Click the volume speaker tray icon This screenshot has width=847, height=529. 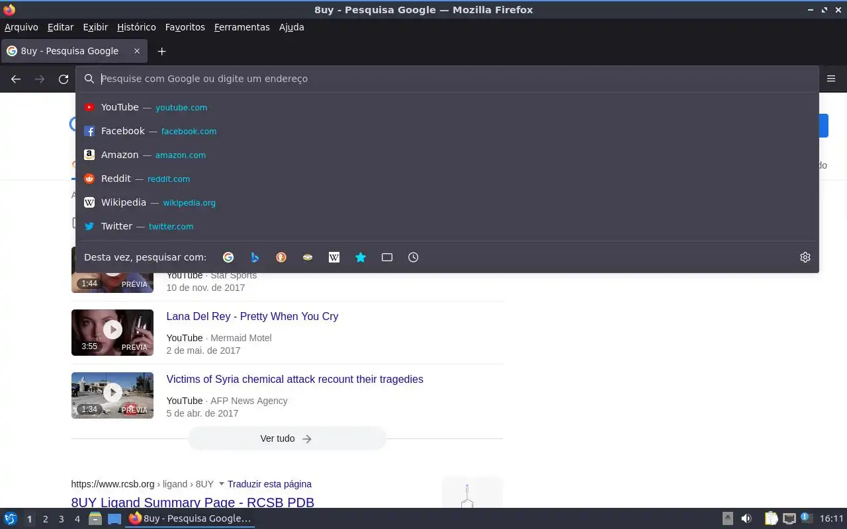pyautogui.click(x=746, y=518)
